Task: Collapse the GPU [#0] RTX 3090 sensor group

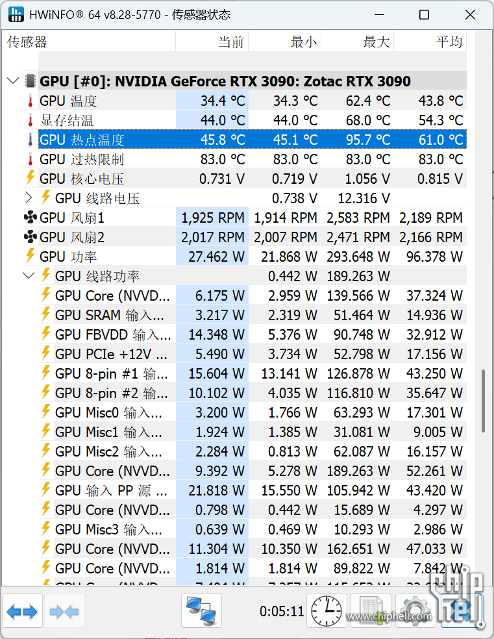Action: [13, 81]
